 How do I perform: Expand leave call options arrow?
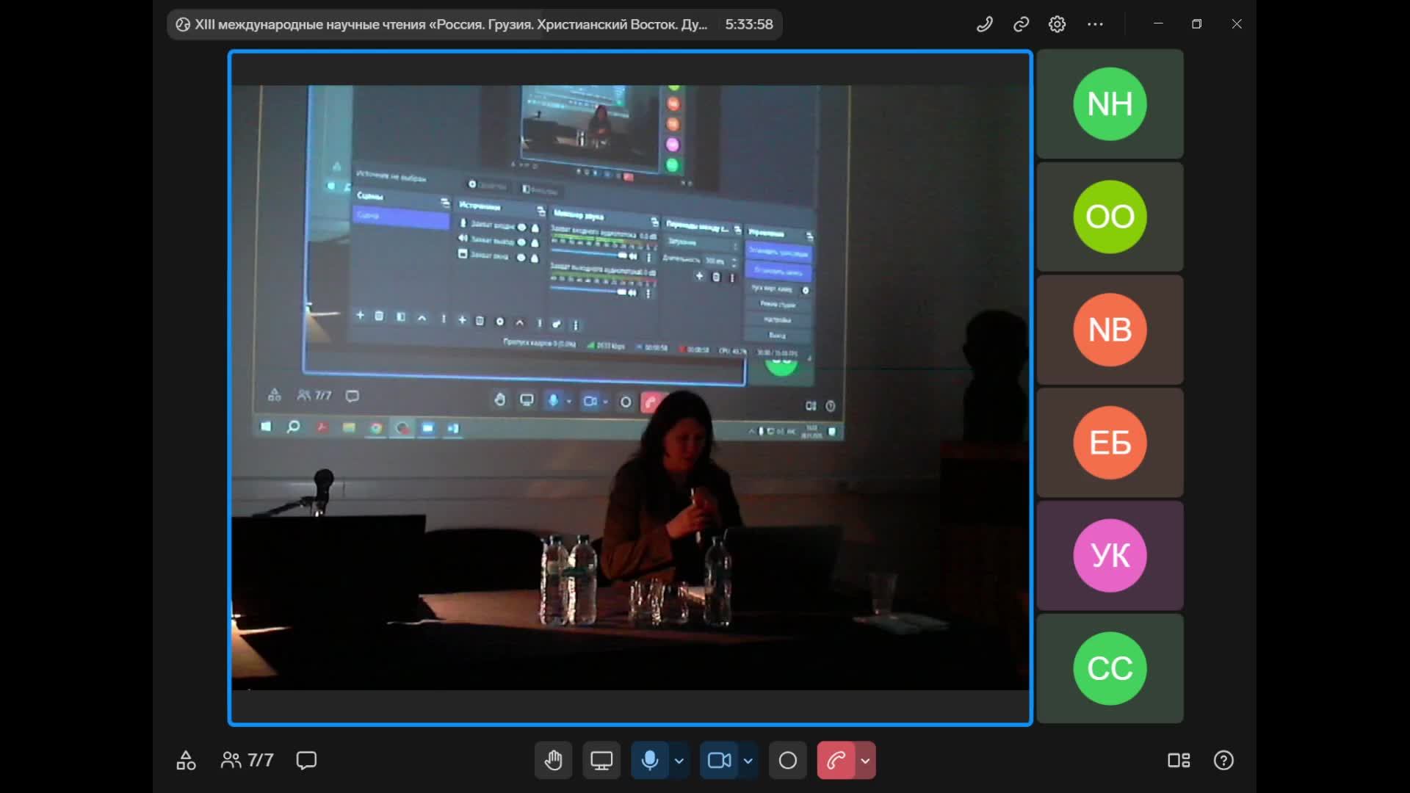point(865,761)
